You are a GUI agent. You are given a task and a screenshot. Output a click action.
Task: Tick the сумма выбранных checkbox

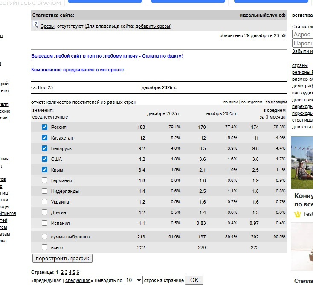coord(44,237)
